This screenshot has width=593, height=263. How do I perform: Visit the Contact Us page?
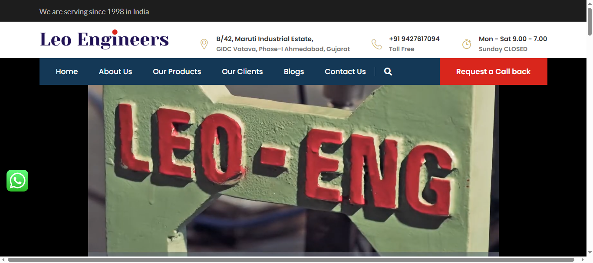pos(345,72)
